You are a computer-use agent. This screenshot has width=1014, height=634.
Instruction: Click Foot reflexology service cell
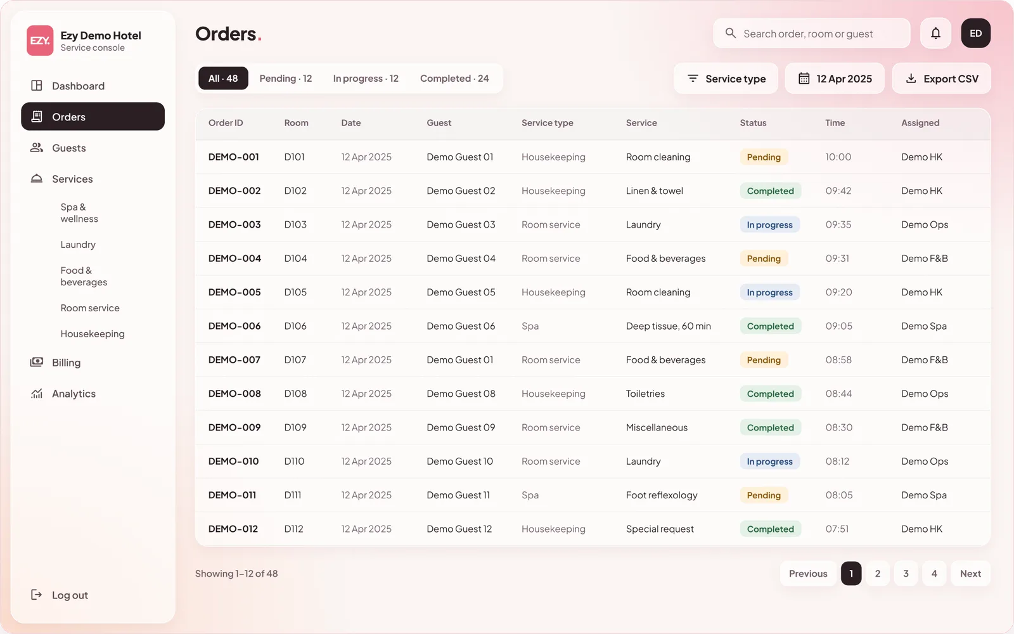click(662, 495)
